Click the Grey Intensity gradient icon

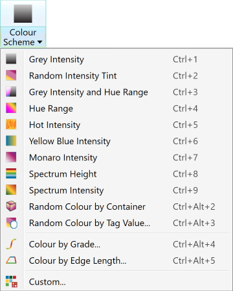(x=11, y=59)
